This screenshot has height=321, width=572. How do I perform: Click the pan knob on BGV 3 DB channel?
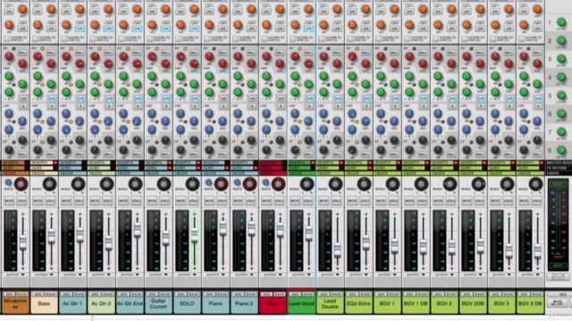pos(535,185)
